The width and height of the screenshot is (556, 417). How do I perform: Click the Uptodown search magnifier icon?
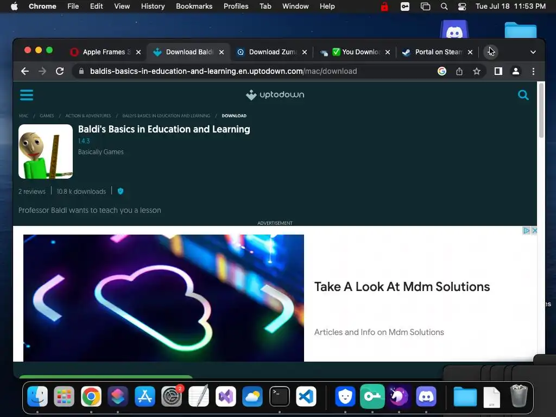coord(523,95)
